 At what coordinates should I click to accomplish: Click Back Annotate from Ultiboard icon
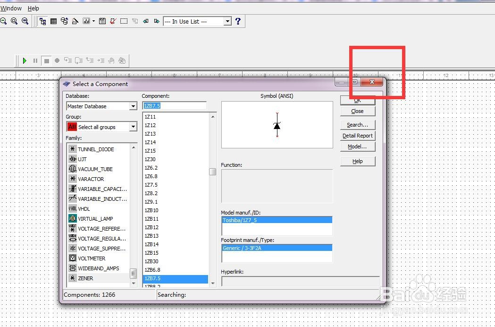pyautogui.click(x=145, y=21)
